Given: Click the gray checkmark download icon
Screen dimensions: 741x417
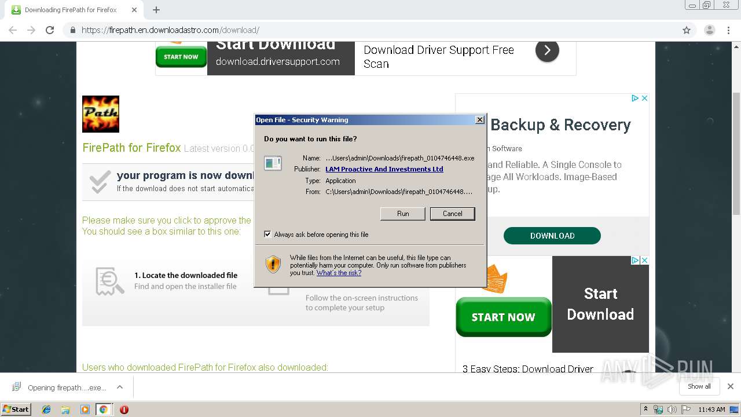Looking at the screenshot, I should point(100,182).
